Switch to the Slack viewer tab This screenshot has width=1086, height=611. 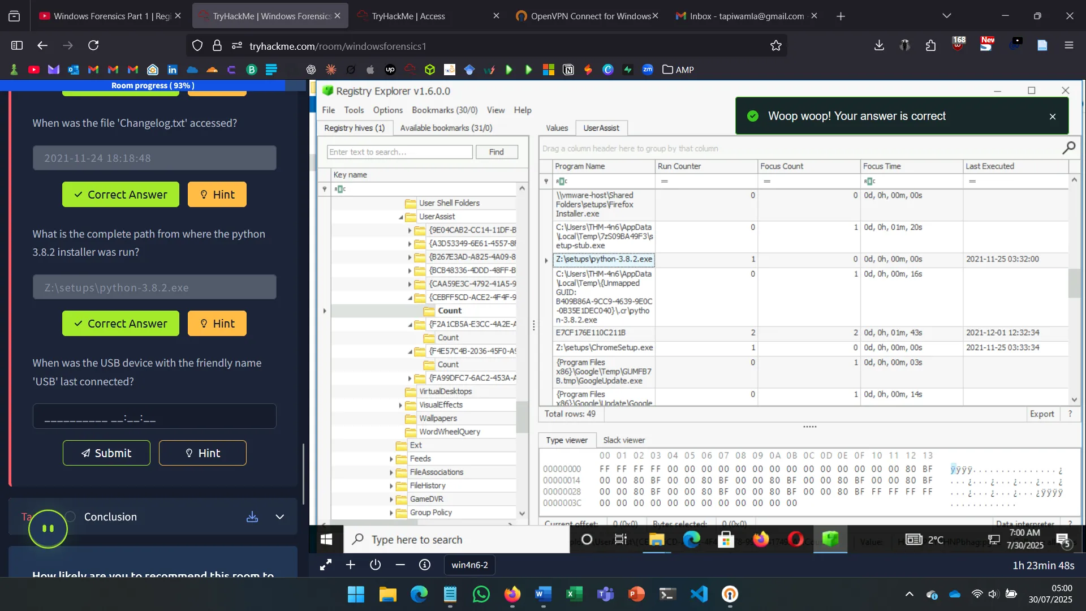click(x=623, y=440)
